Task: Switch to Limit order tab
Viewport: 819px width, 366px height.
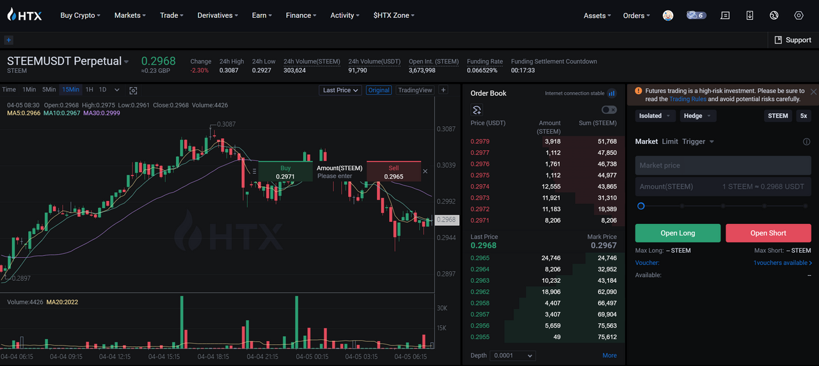Action: [x=670, y=141]
